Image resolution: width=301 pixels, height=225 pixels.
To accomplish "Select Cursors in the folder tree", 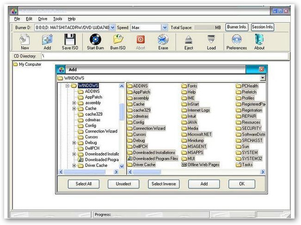I will 92,137.
